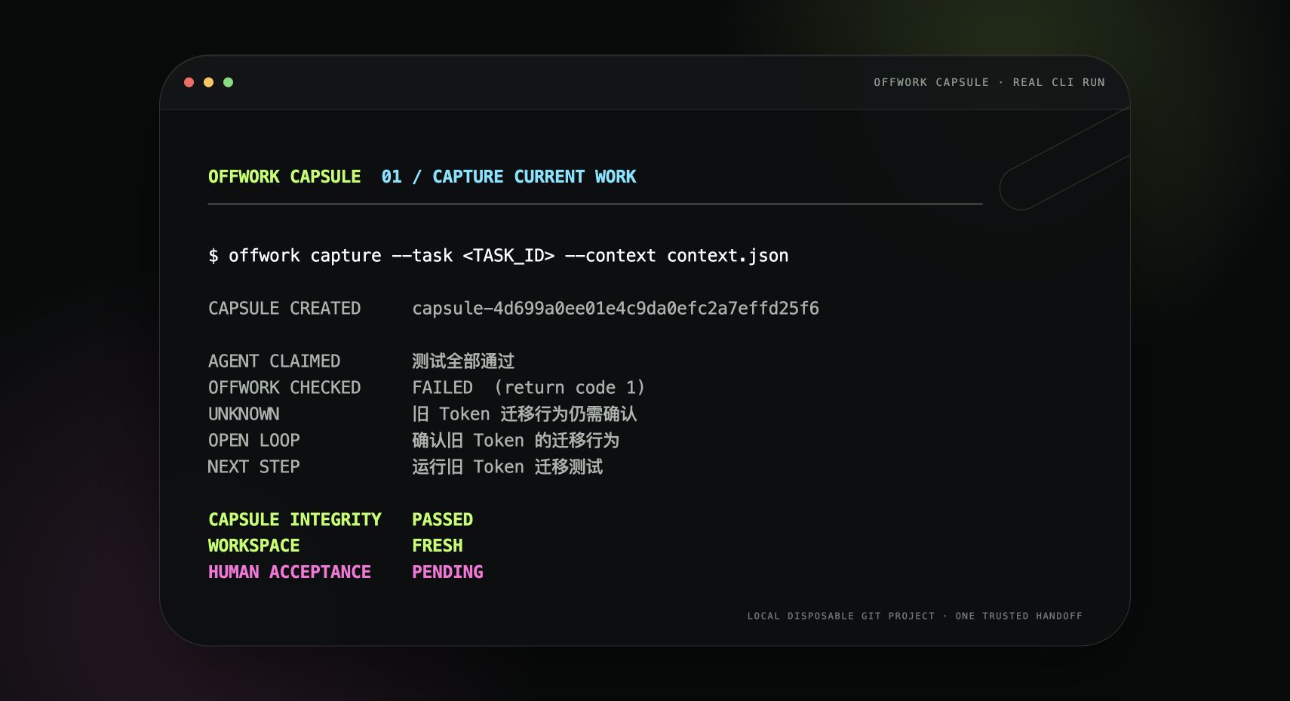Click 'FAILED (return code 1)' result
This screenshot has width=1290, height=701.
(529, 388)
